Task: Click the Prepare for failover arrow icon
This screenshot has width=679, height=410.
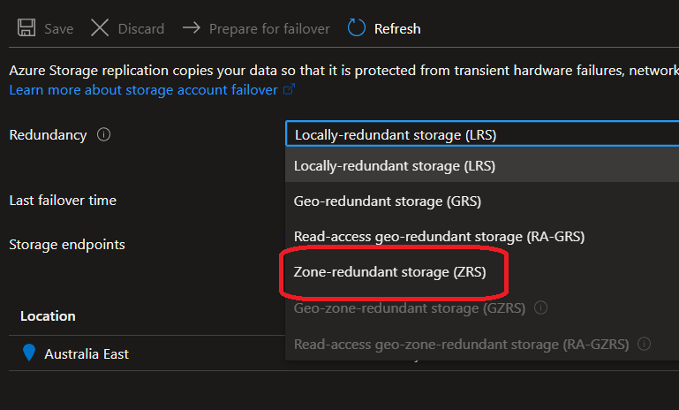Action: (192, 28)
